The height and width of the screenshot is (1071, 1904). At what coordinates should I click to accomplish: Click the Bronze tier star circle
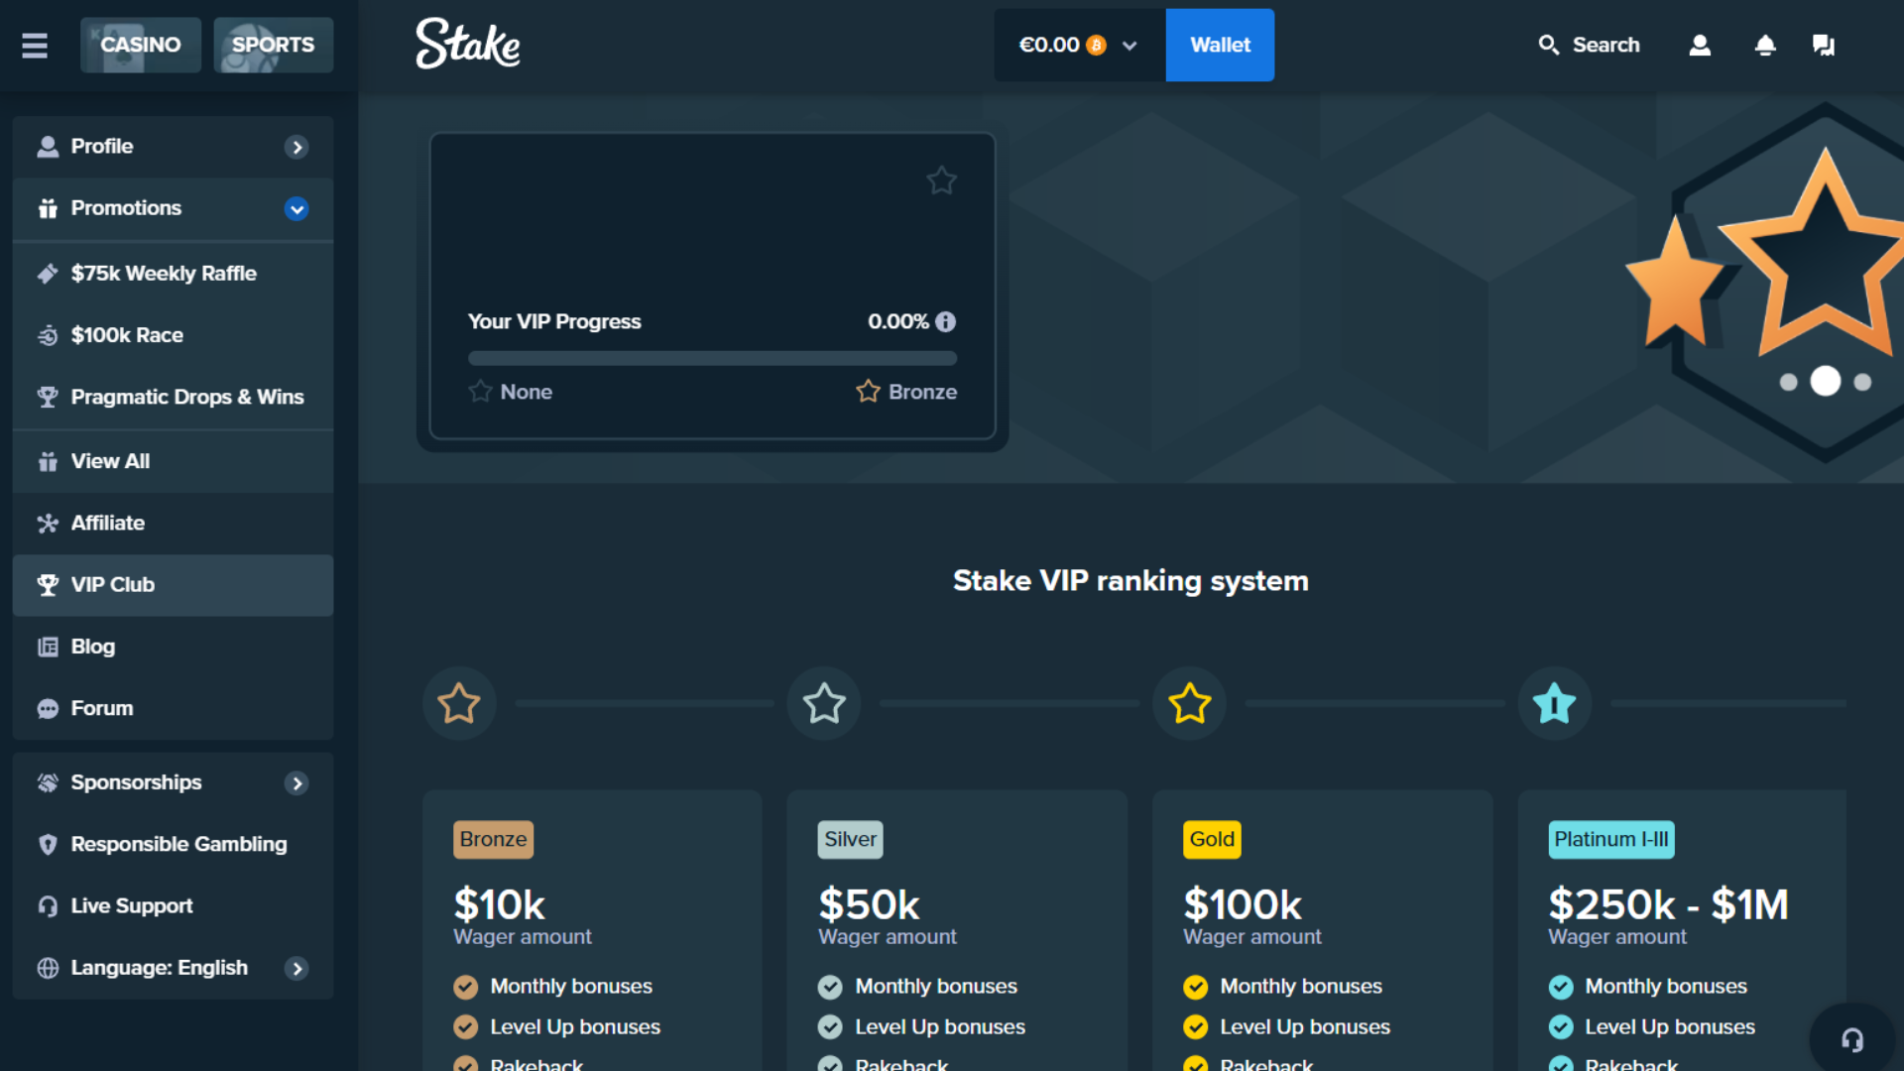[459, 703]
